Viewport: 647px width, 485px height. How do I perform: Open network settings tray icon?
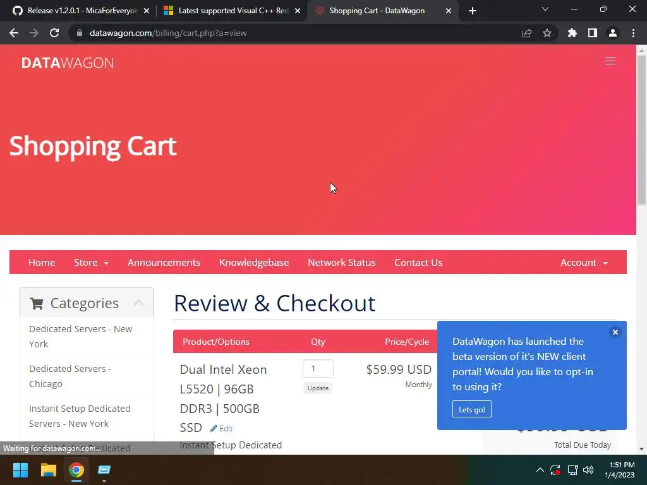pyautogui.click(x=572, y=470)
